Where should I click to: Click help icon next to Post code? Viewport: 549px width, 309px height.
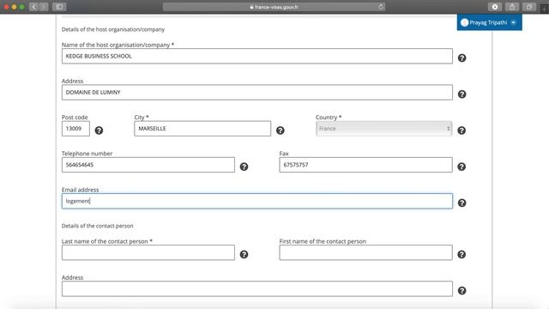(100, 130)
